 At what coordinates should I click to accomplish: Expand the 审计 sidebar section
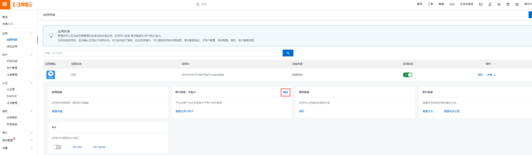[31, 132]
